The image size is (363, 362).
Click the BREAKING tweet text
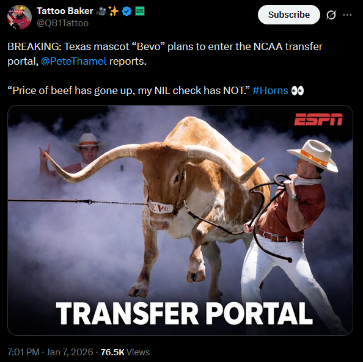tap(165, 54)
